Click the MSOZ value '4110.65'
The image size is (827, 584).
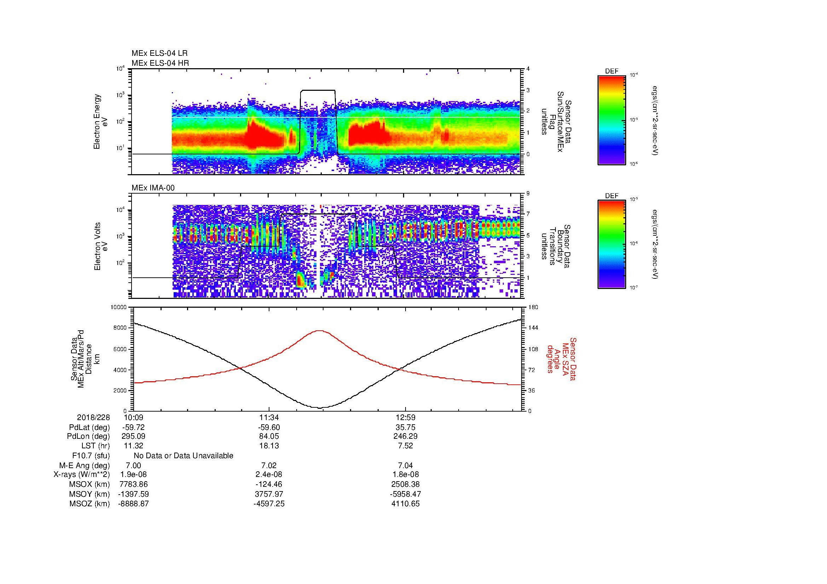[x=406, y=504]
